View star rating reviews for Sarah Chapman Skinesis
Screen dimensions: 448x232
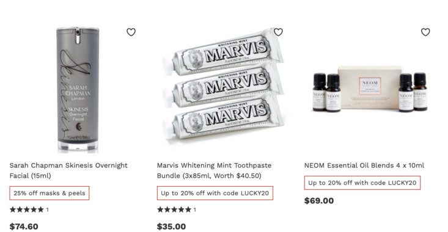point(26,210)
